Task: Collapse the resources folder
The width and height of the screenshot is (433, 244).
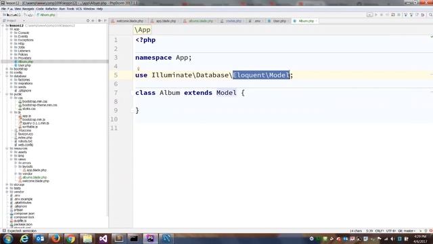Action: coord(7,148)
